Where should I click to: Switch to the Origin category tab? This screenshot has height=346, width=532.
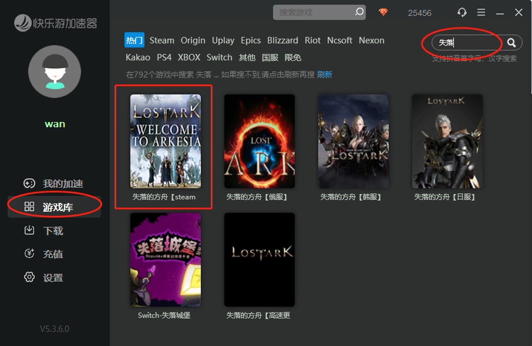point(193,40)
